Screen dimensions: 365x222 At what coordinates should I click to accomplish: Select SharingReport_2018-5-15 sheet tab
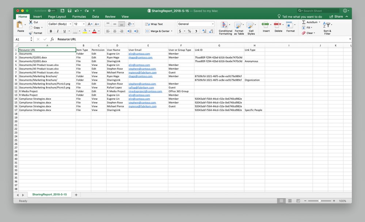(49, 194)
